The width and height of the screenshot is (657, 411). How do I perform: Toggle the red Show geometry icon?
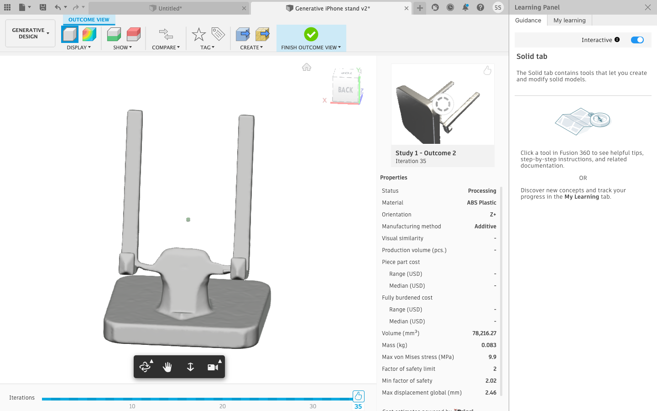[134, 34]
